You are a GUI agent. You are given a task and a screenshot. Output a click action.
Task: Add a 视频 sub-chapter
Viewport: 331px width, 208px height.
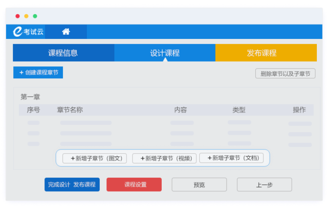click(x=165, y=158)
